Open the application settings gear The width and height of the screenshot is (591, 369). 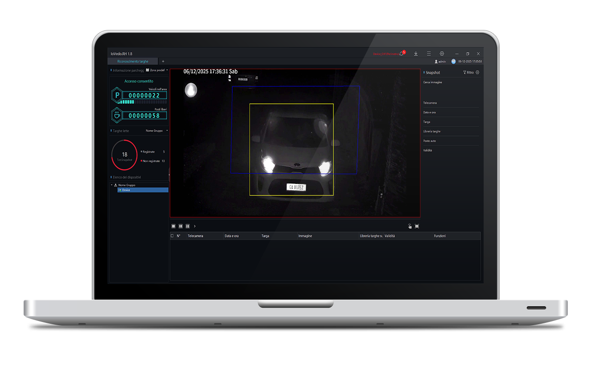click(442, 54)
